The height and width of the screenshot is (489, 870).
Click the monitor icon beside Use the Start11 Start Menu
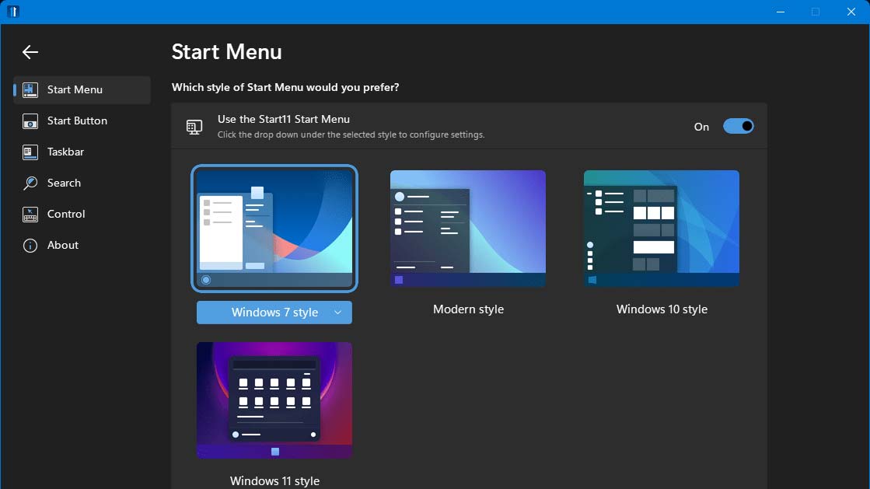click(194, 127)
